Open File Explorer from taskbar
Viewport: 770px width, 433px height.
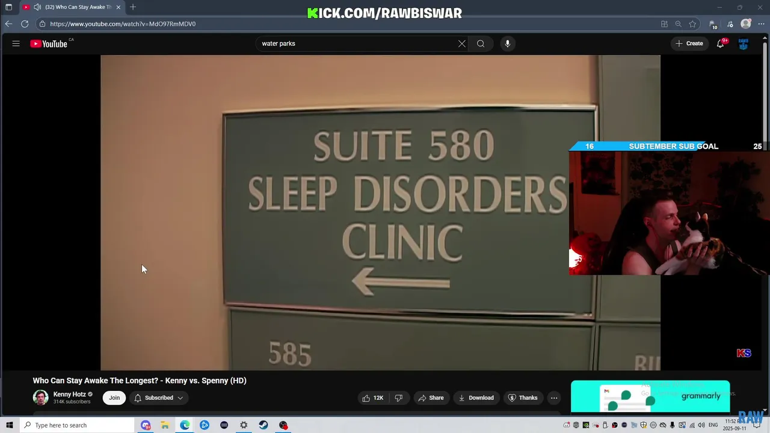click(165, 425)
